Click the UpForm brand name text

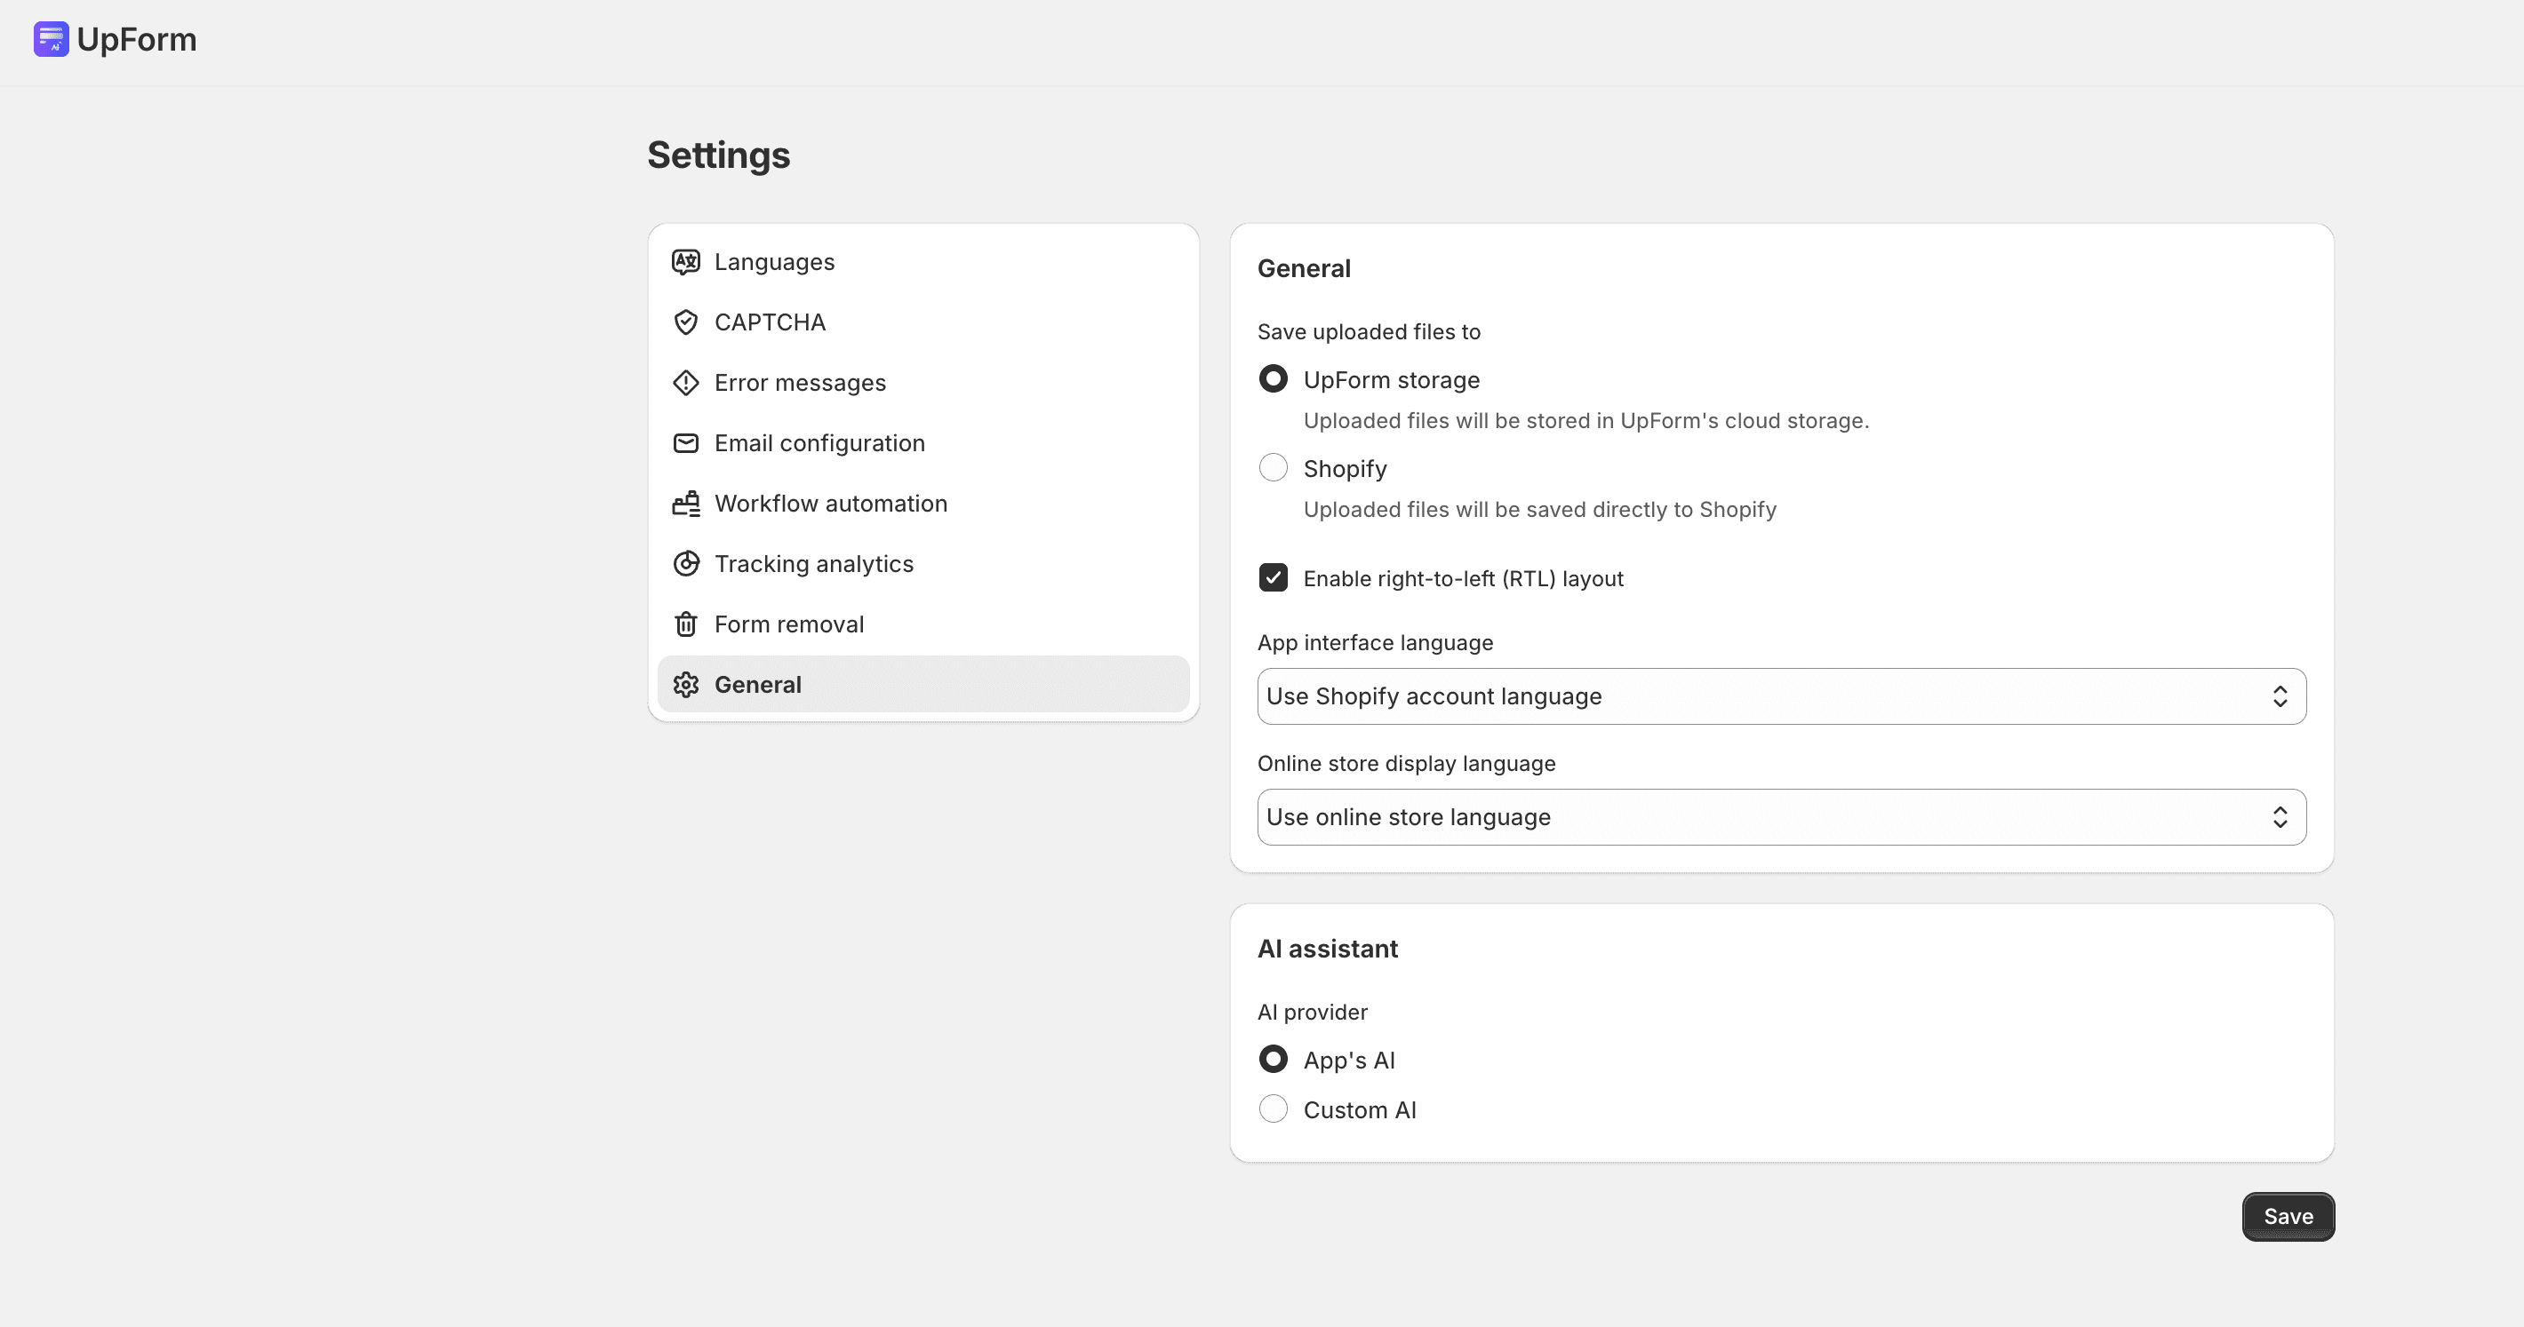(x=137, y=39)
